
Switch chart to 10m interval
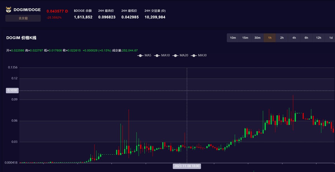(233, 38)
